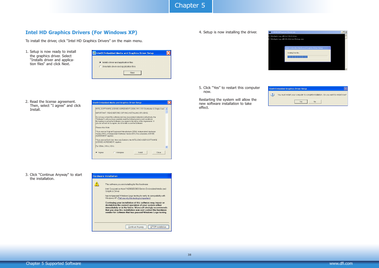Click 'Chapter 5 Supported Software' footer text
The width and height of the screenshot is (379, 268).
[53, 263]
